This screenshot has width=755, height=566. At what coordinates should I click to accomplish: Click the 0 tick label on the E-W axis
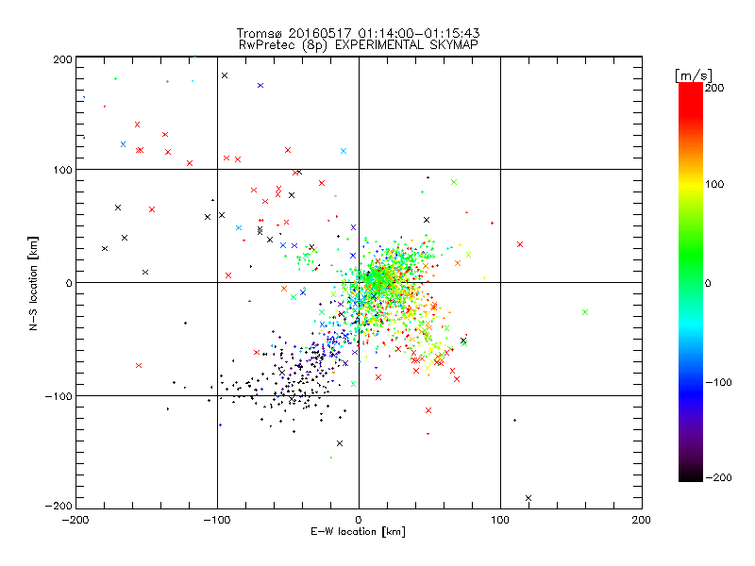(359, 520)
